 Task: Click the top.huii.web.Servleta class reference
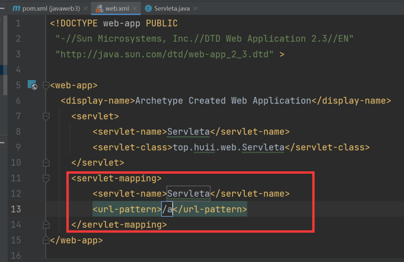[x=228, y=147]
